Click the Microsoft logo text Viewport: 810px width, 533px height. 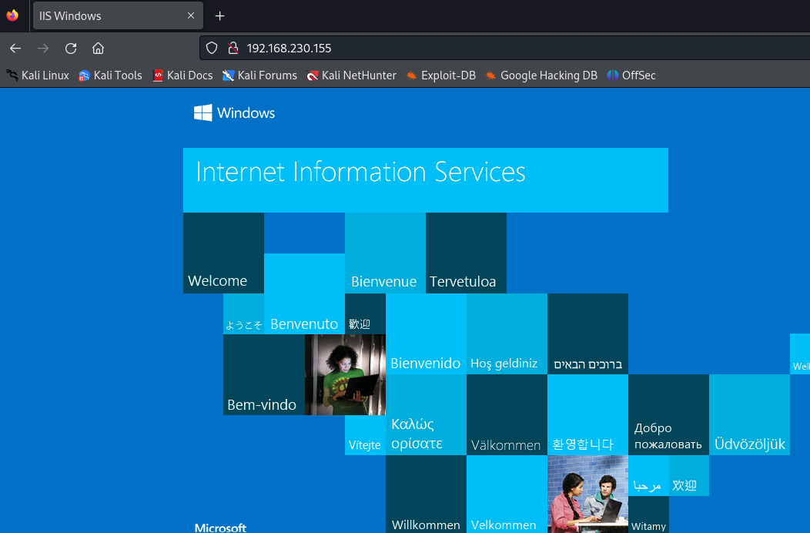(x=220, y=528)
